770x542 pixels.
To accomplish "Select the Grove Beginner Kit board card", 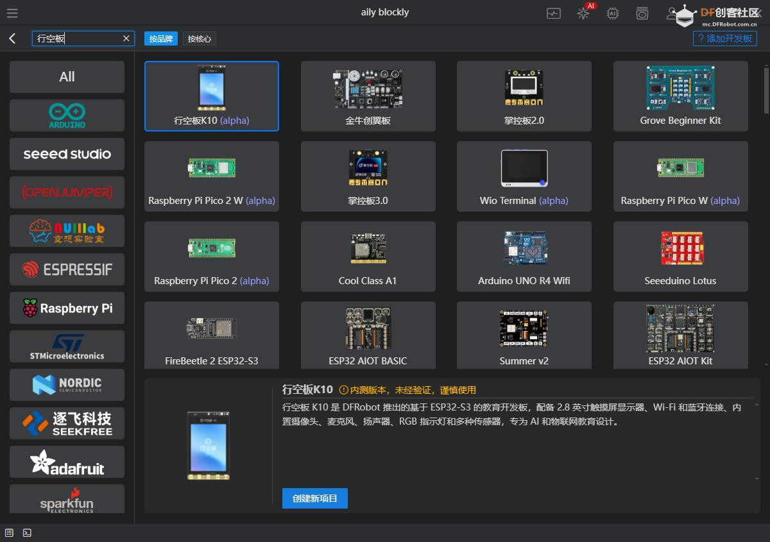I will [x=681, y=96].
